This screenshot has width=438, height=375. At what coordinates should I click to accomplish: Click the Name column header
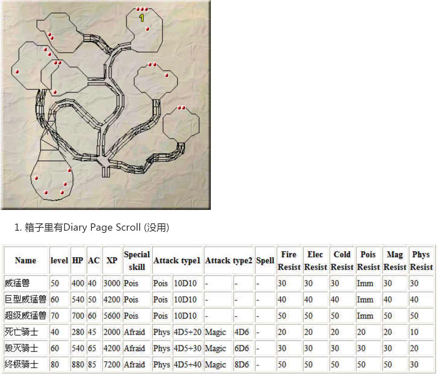(25, 261)
